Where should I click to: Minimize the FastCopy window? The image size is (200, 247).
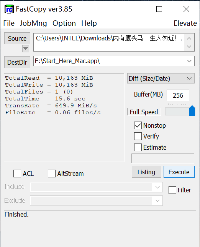(133, 9)
